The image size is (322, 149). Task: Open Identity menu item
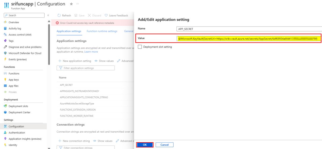pyautogui.click(x=13, y=145)
